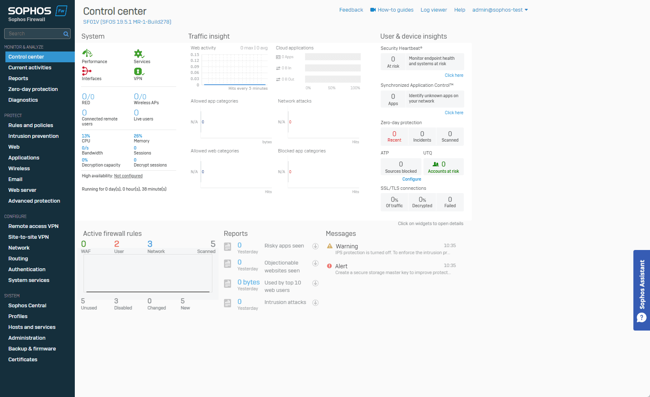Open Zero-day protection in the sidebar
650x397 pixels.
[33, 89]
